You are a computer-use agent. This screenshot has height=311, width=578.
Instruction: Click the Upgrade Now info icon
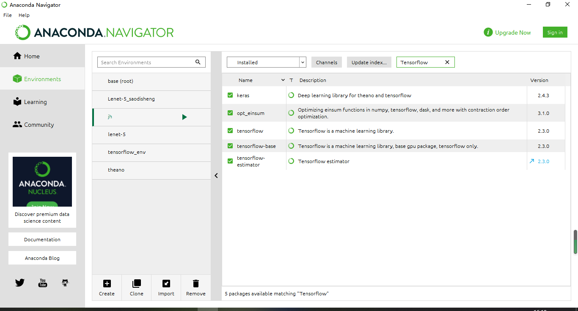(488, 32)
